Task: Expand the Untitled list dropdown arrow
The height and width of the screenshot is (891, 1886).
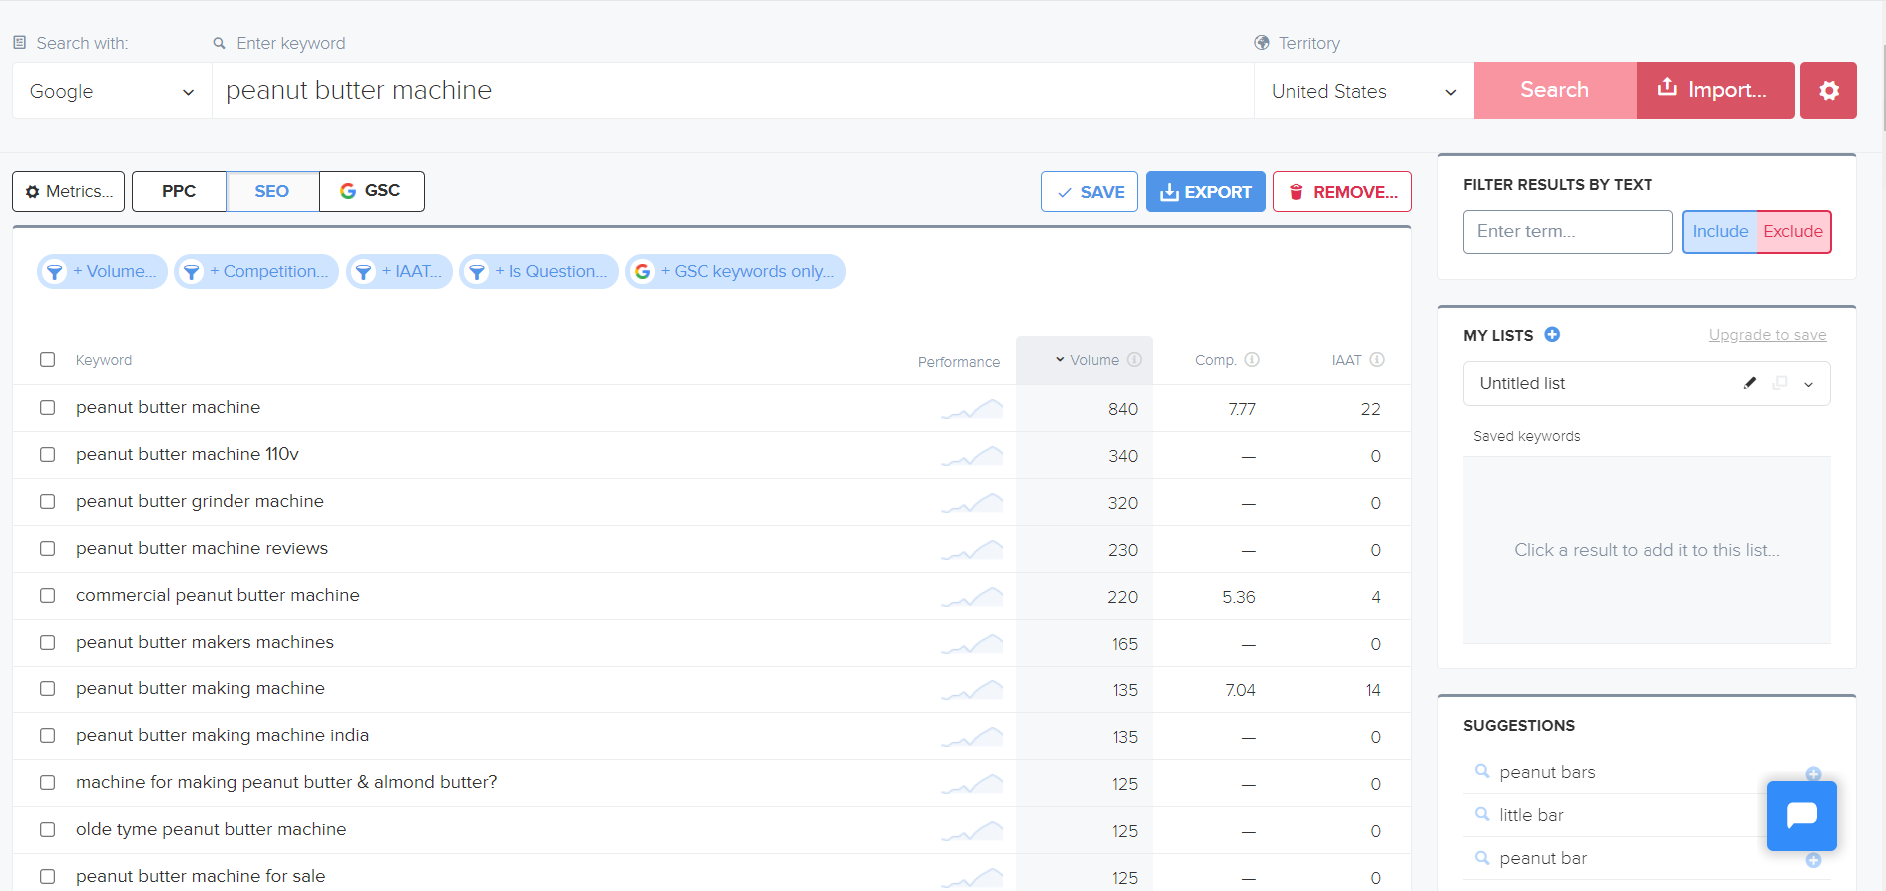Action: [1808, 384]
